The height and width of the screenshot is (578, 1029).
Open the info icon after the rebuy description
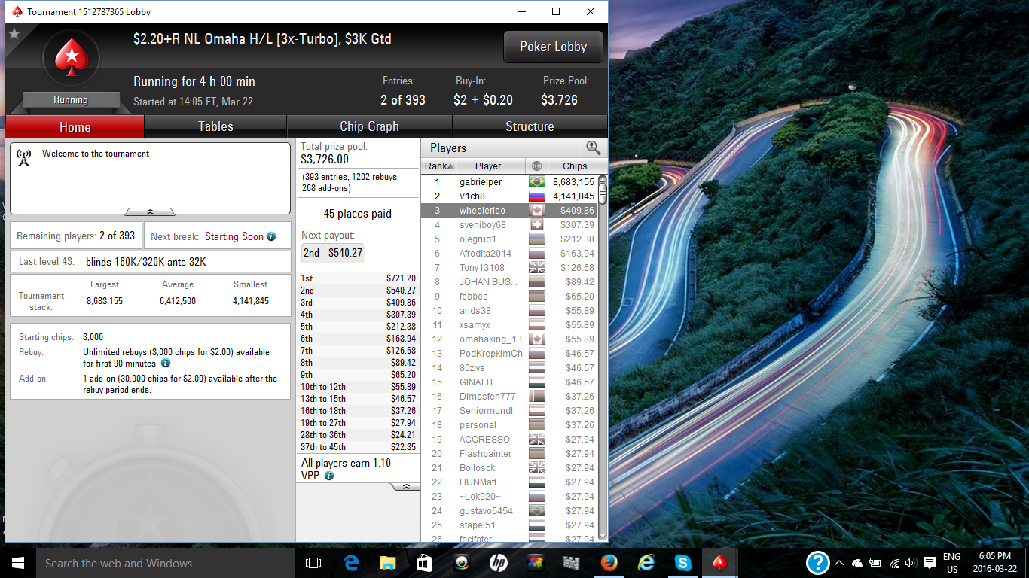click(x=165, y=363)
